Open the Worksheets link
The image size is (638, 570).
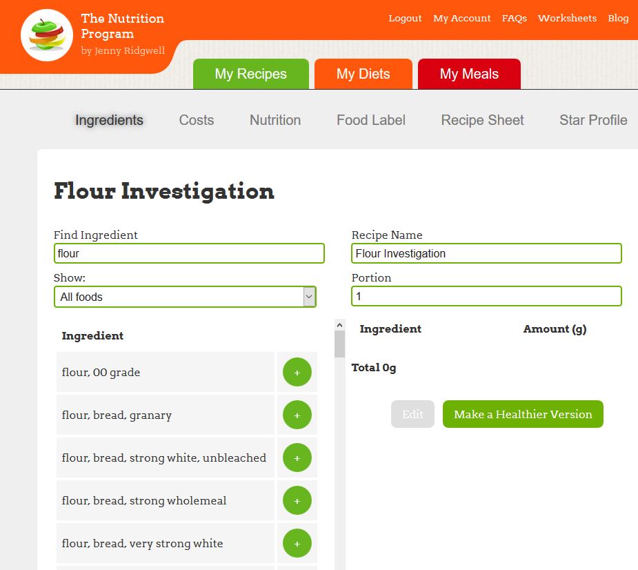(x=567, y=19)
